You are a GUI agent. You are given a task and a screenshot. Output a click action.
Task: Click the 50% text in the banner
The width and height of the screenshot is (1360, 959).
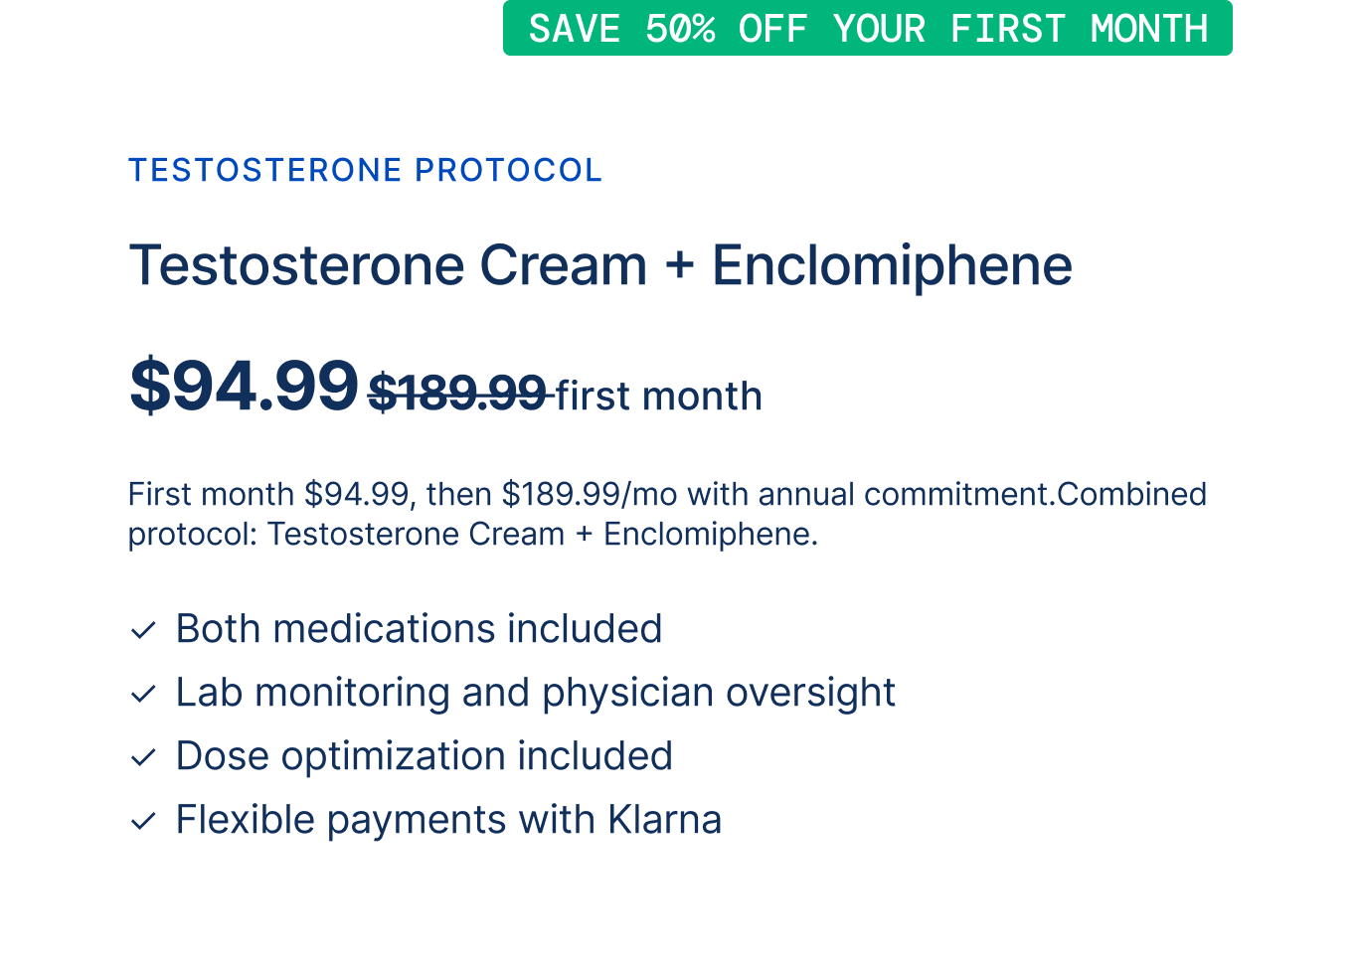pos(680,29)
